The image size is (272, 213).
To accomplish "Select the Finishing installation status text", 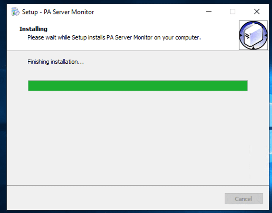I will [56, 62].
